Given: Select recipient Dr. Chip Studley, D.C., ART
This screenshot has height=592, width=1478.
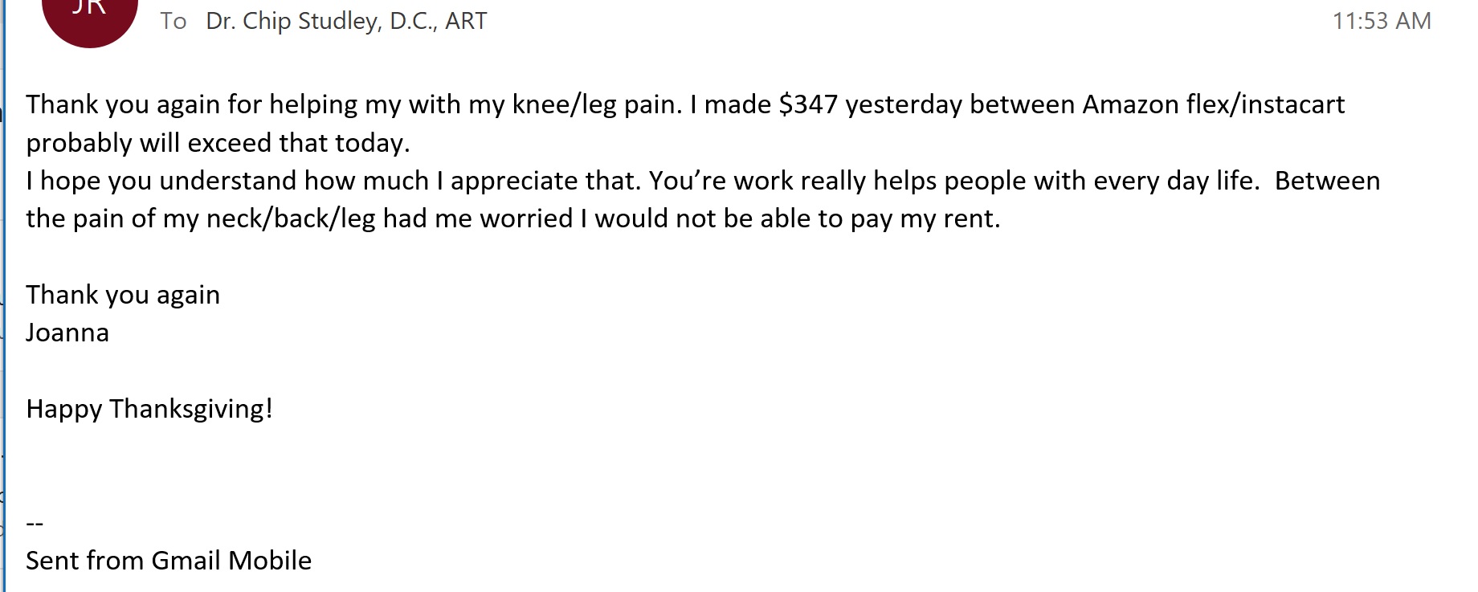Looking at the screenshot, I should click(346, 21).
